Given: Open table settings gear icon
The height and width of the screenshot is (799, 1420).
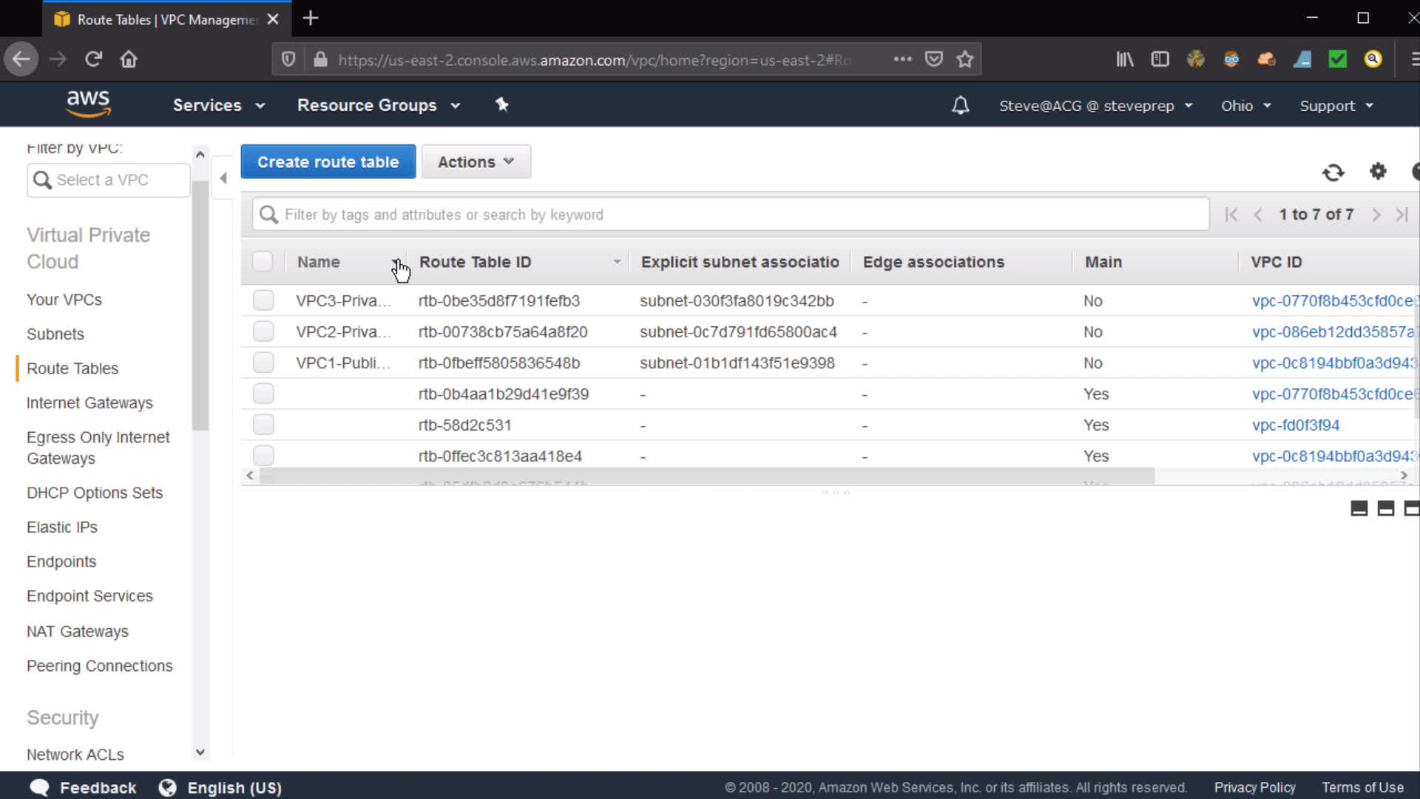Looking at the screenshot, I should [x=1377, y=172].
